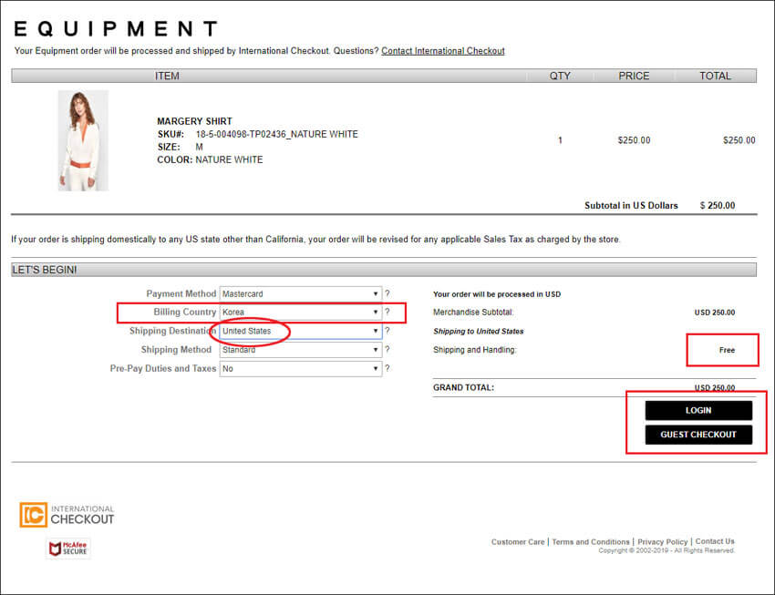The width and height of the screenshot is (775, 595).
Task: Click the LOGIN button
Action: point(698,410)
